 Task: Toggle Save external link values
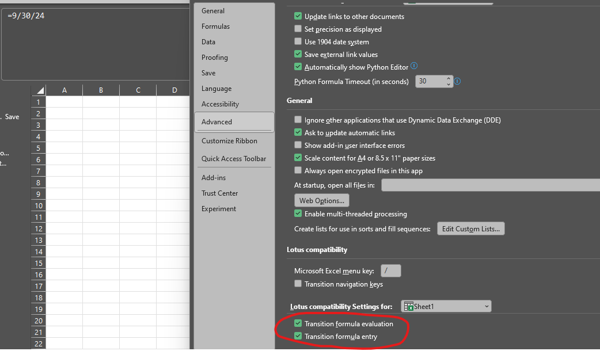(x=298, y=54)
